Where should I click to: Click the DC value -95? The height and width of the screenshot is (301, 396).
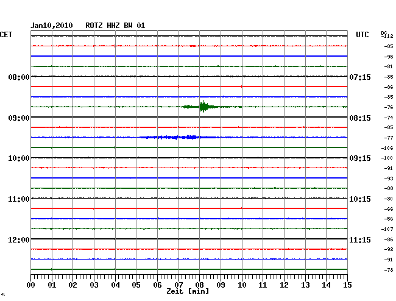click(389, 57)
